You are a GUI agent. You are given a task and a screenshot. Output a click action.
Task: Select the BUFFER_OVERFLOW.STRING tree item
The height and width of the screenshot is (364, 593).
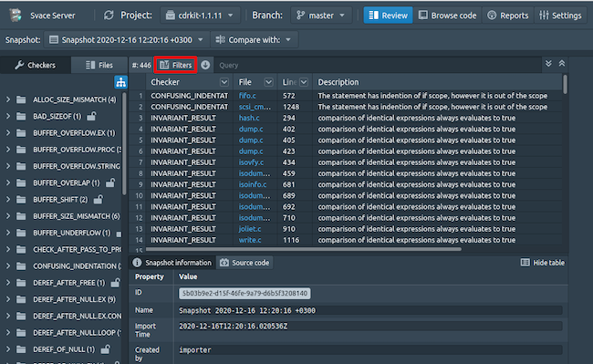77,166
